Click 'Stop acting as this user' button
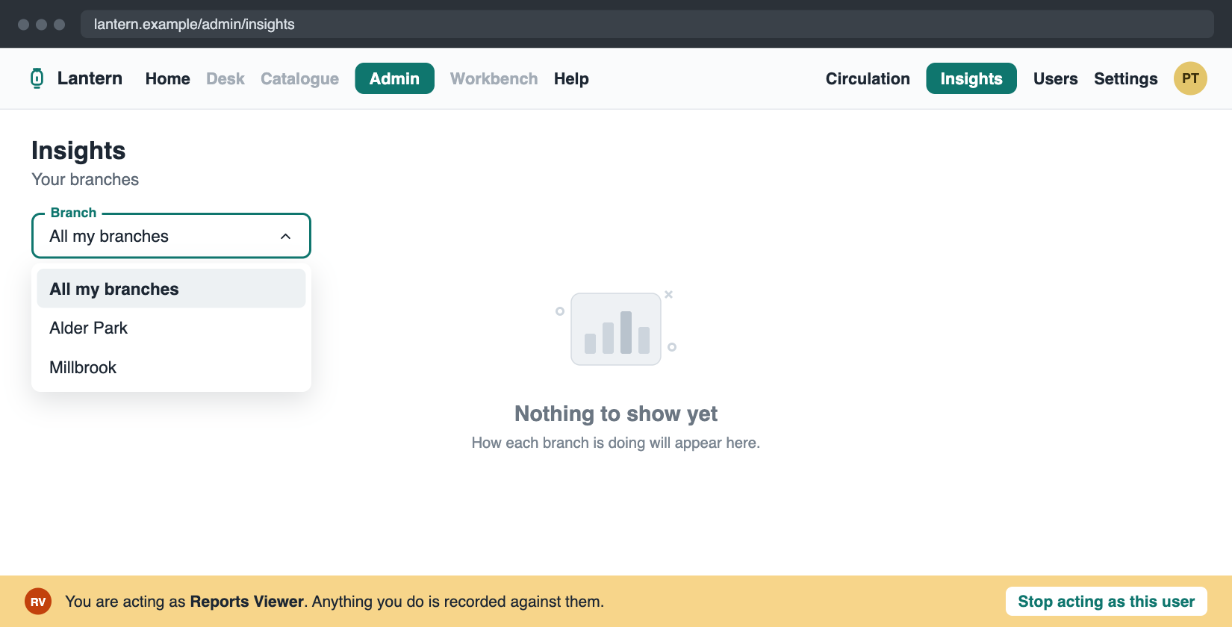Image resolution: width=1232 pixels, height=627 pixels. (x=1106, y=602)
